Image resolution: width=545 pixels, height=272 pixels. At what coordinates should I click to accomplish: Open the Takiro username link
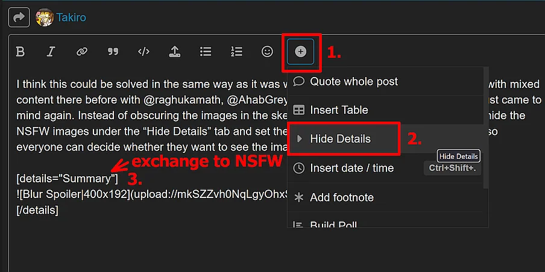(71, 17)
